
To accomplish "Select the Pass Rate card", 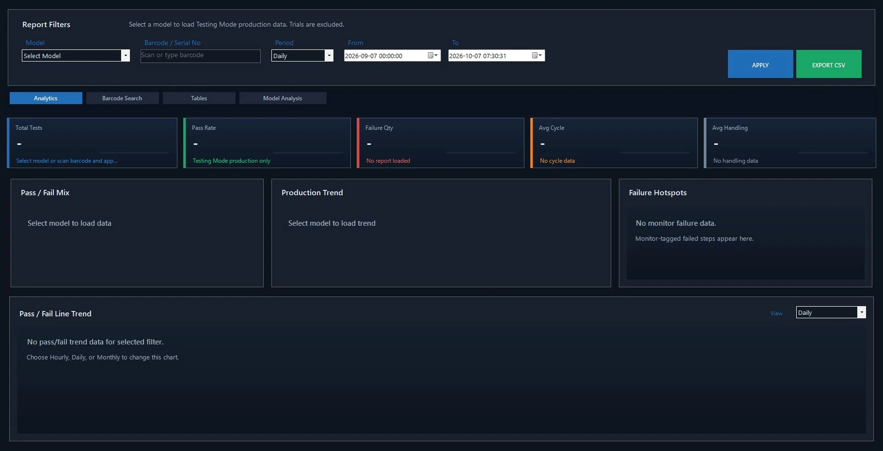I will coord(267,143).
